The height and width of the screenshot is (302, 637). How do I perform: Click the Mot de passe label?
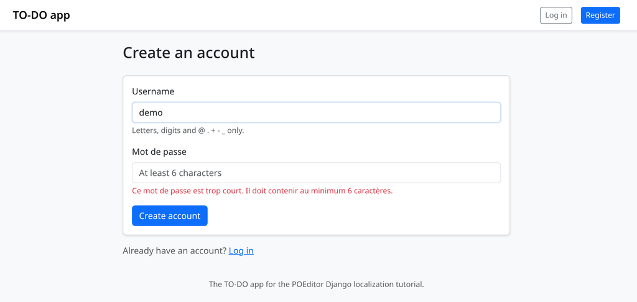(x=159, y=152)
